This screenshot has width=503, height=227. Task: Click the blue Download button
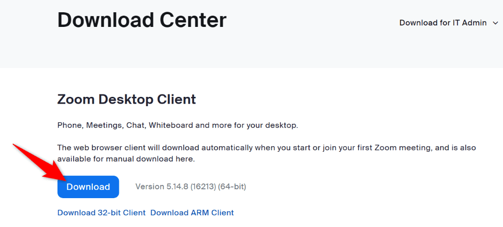coord(88,187)
